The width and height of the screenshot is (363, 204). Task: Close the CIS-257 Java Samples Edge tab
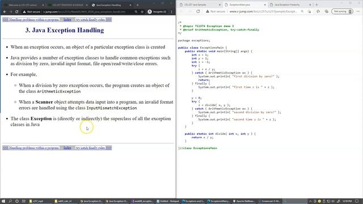pyautogui.click(x=220, y=5)
